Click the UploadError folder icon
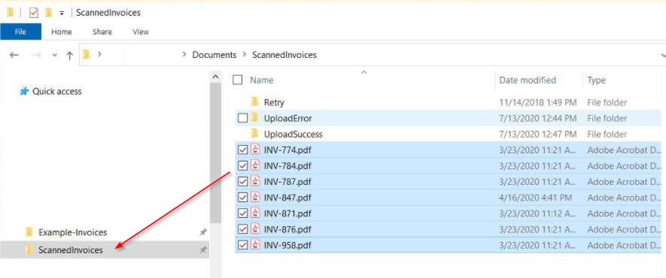 click(255, 118)
